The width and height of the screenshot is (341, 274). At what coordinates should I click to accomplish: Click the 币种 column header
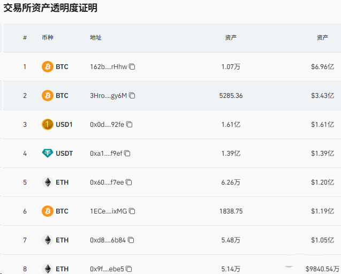point(48,37)
